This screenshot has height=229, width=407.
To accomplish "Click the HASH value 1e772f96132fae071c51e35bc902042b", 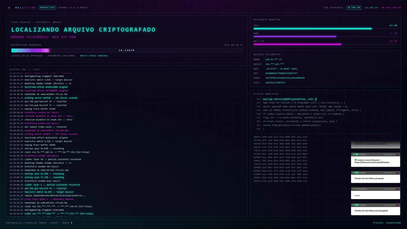I will tap(285, 78).
